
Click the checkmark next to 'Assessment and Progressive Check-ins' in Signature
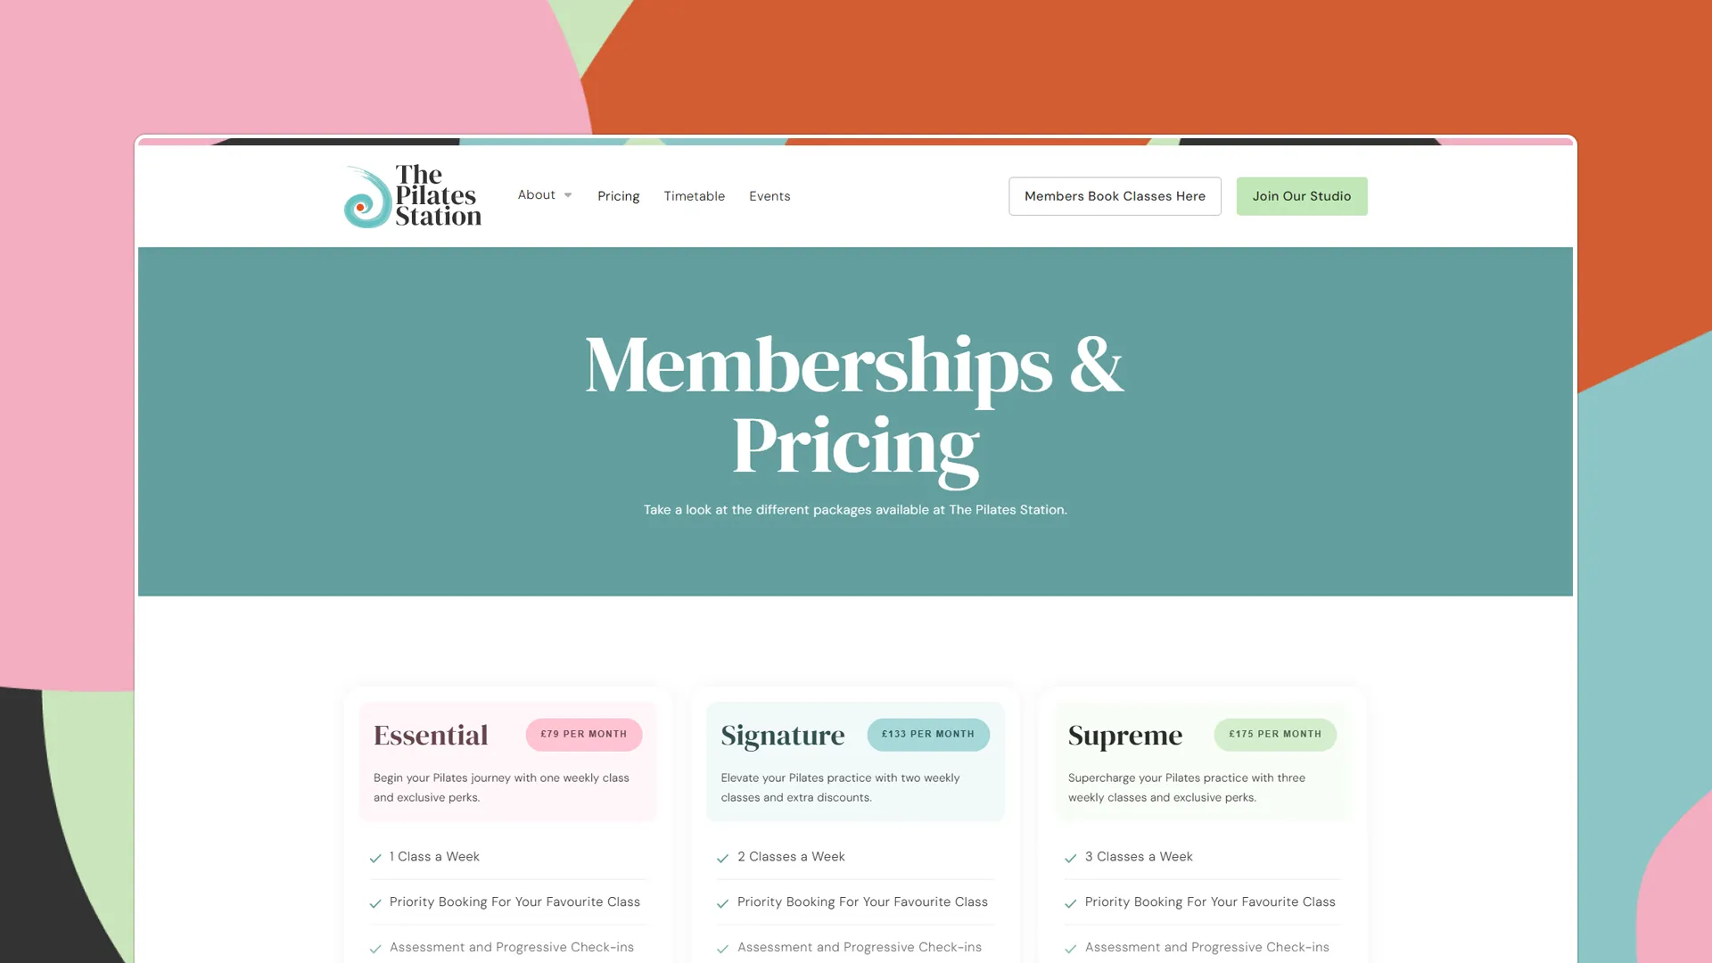pyautogui.click(x=722, y=948)
